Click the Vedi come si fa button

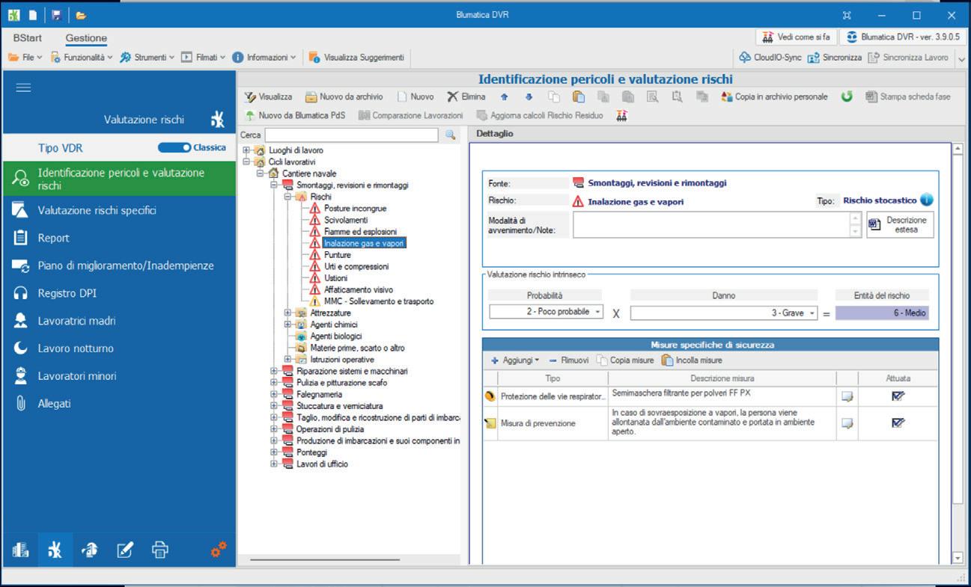796,37
